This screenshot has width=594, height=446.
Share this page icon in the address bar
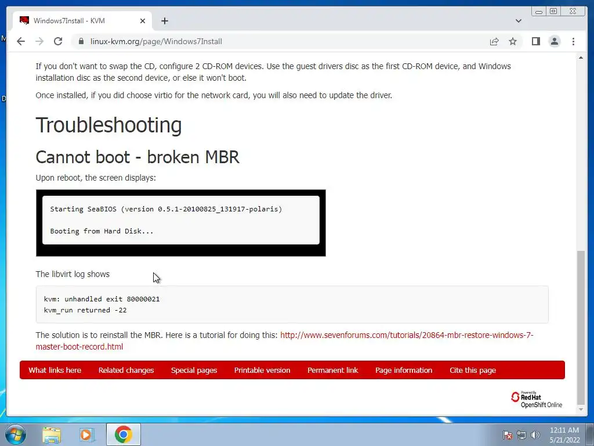tap(494, 41)
